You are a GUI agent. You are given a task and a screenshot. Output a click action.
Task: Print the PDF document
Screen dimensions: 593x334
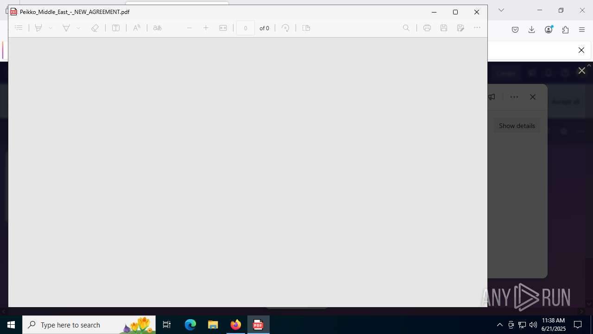click(427, 28)
